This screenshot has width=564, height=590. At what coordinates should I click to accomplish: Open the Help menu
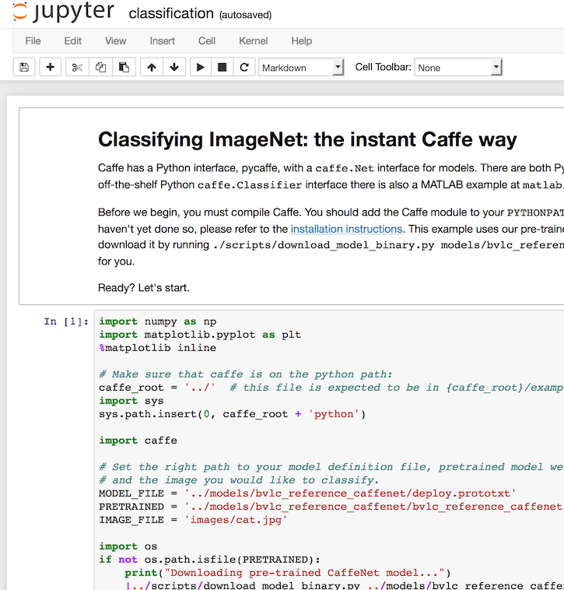[302, 40]
